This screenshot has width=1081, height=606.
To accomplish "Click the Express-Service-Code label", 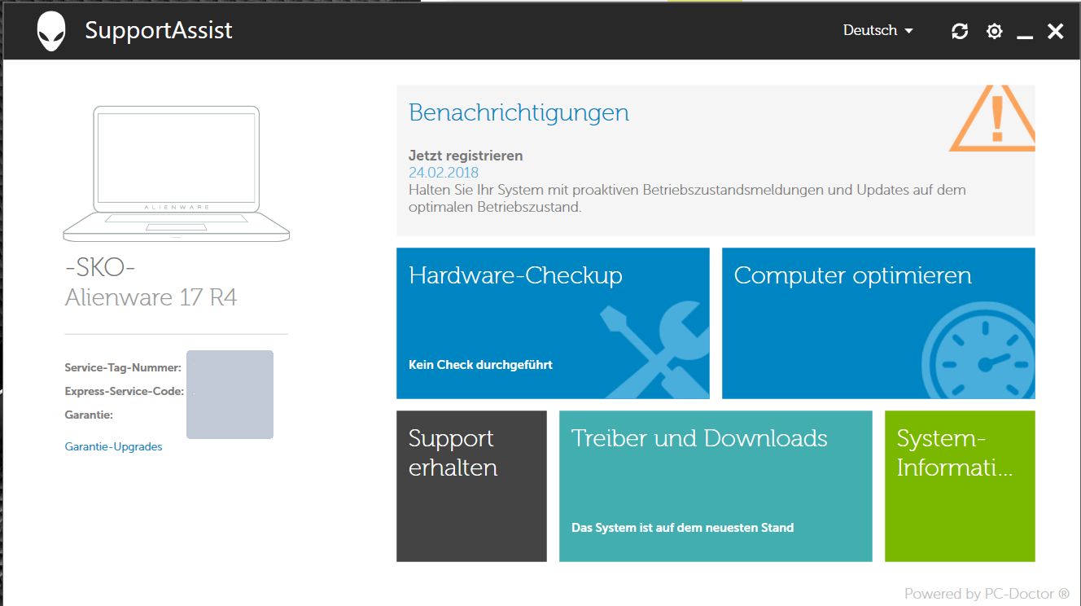I will 125,391.
